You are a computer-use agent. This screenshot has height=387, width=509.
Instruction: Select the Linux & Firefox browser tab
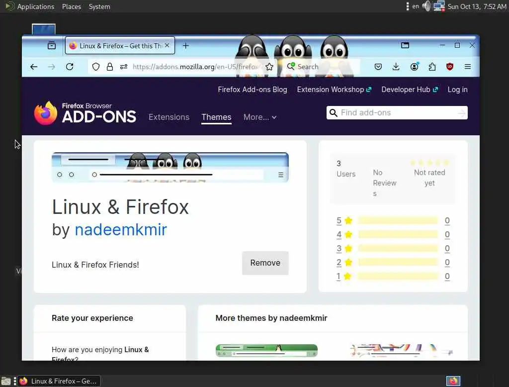point(120,45)
